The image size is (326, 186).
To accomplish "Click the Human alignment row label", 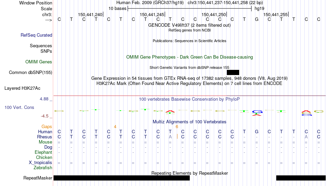I will (45, 132).
